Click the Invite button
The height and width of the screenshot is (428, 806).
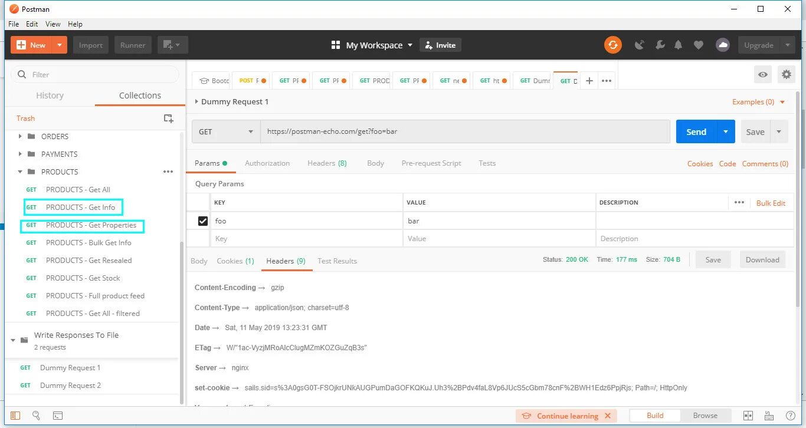[440, 45]
